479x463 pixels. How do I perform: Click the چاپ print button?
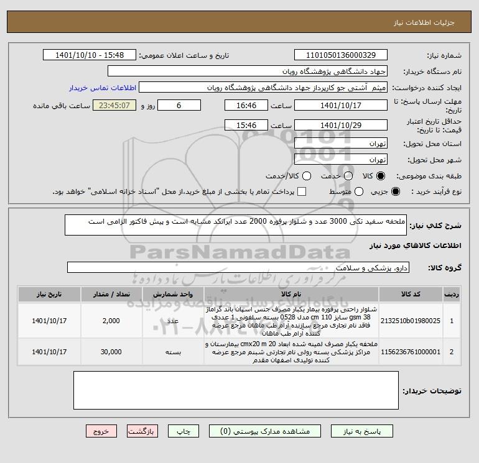[x=184, y=431]
